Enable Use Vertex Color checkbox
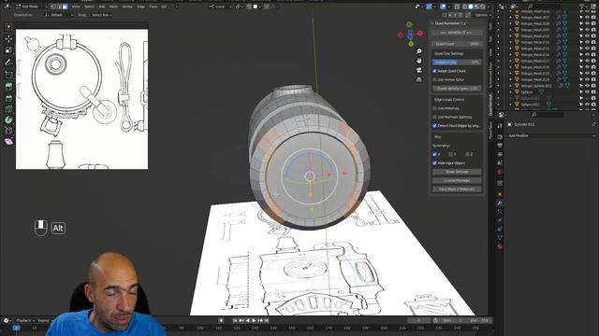 pos(434,79)
